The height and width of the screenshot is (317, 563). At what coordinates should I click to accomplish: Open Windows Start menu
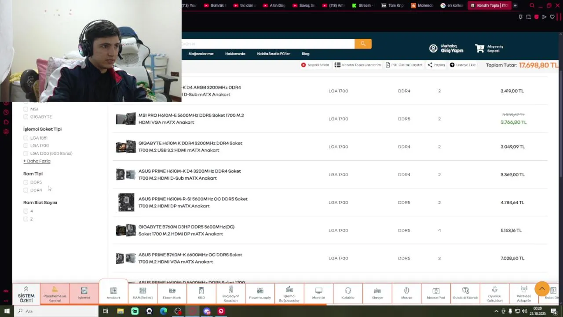click(7, 311)
